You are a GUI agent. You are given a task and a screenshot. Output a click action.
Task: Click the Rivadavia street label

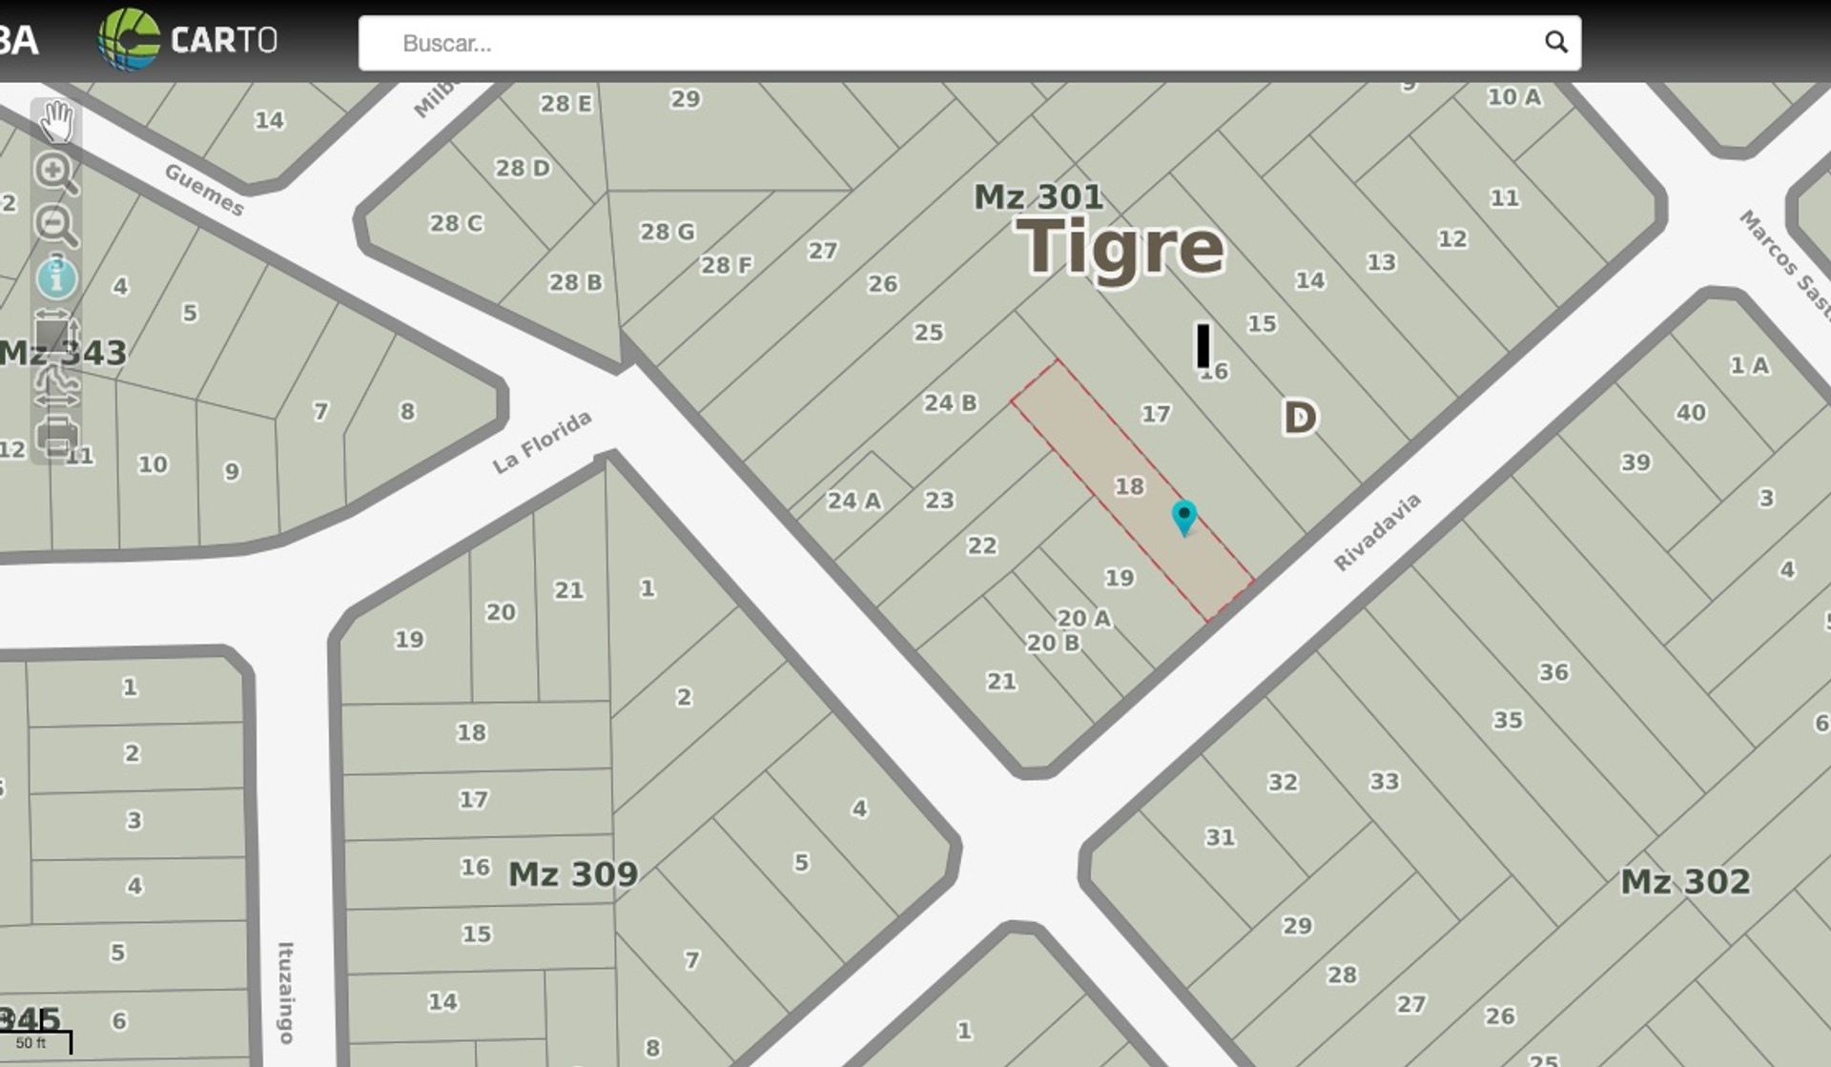pos(1376,532)
